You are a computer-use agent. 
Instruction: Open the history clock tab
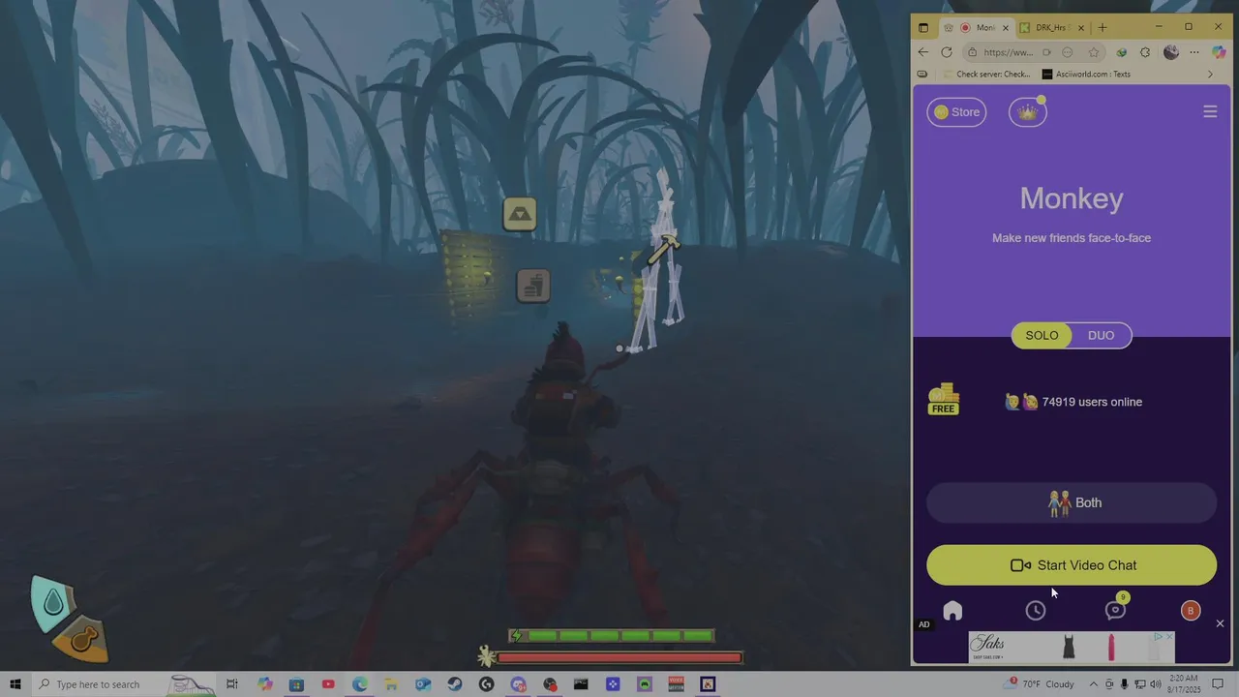[x=1036, y=610]
